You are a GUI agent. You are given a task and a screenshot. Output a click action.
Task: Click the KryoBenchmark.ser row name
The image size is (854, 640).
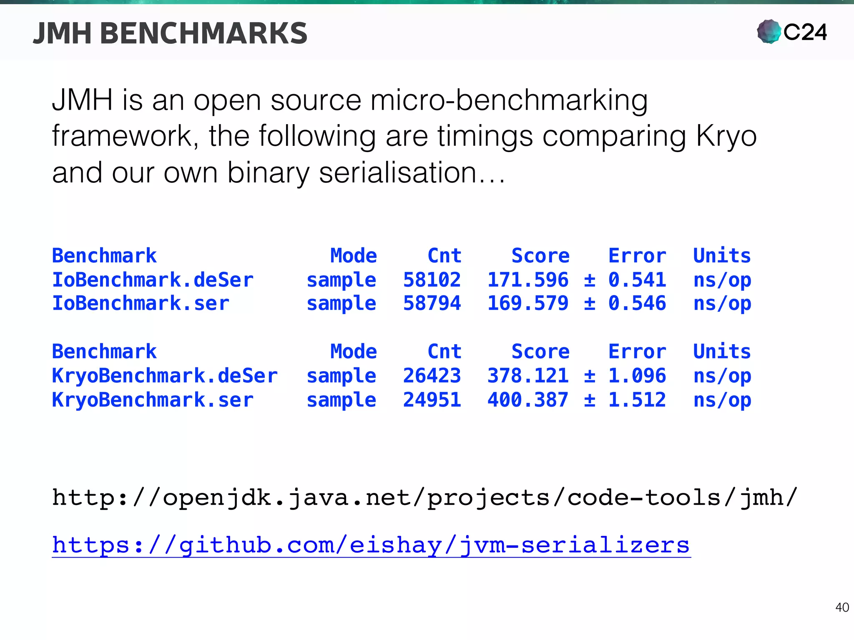point(153,400)
